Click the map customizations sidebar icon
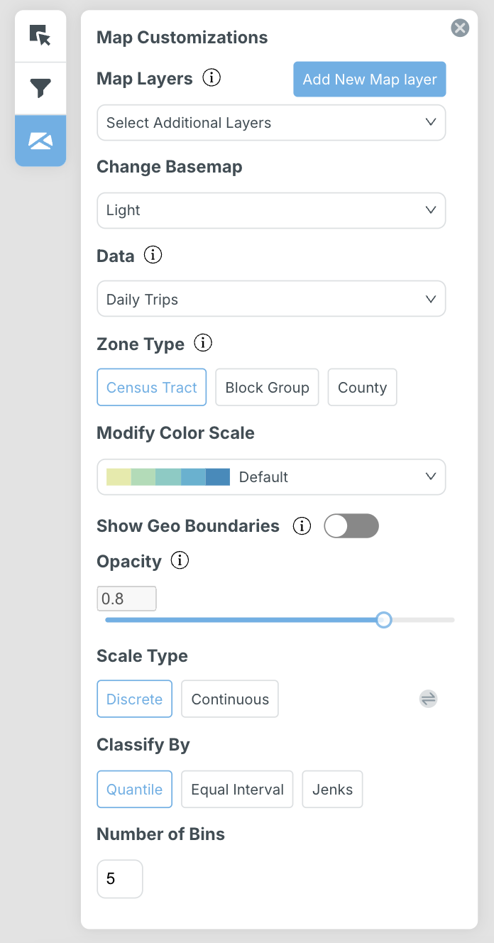Screen dimensions: 494x943 (x=40, y=141)
